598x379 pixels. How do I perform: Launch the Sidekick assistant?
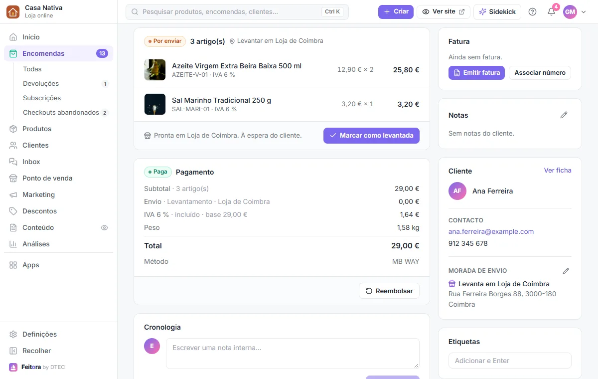tap(497, 12)
